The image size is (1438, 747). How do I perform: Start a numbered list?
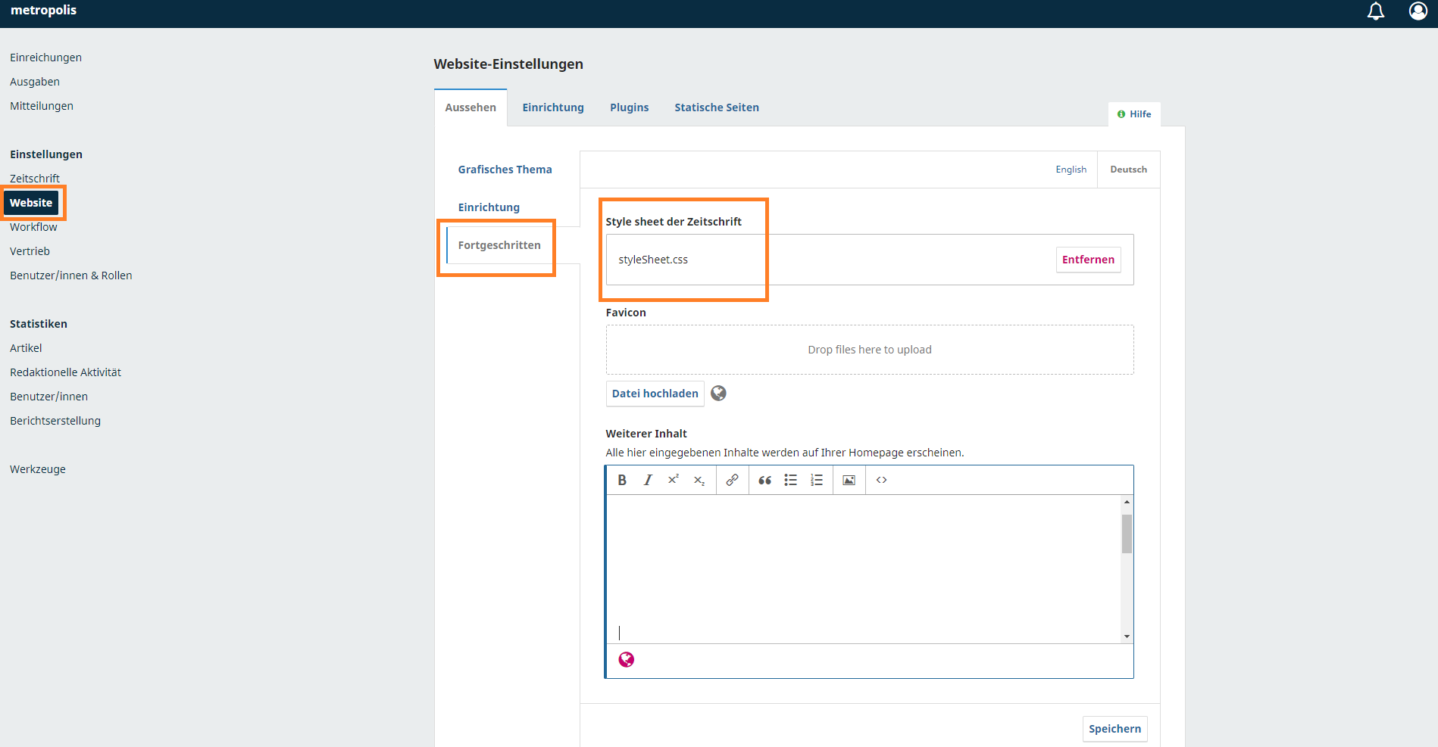[x=816, y=480]
